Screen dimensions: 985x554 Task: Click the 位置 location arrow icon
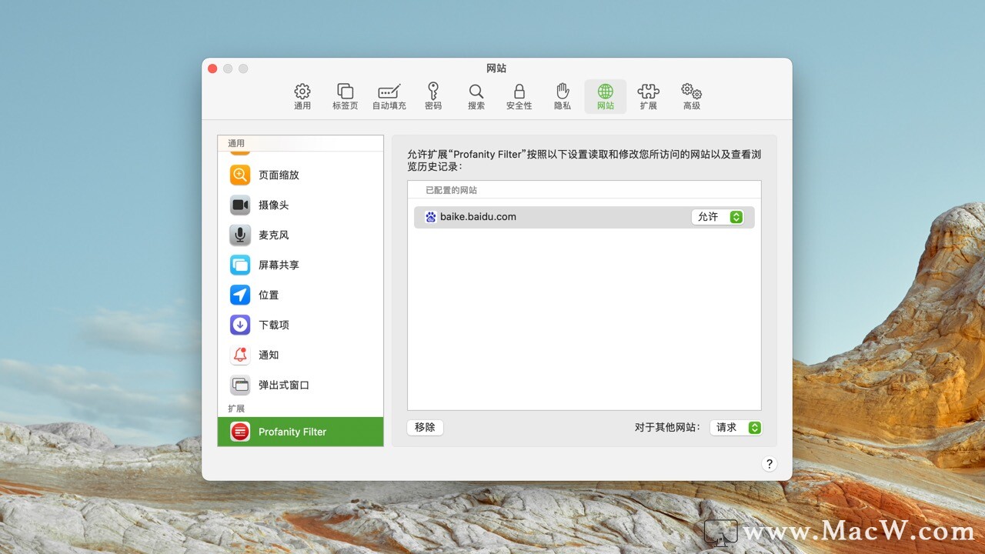coord(240,295)
